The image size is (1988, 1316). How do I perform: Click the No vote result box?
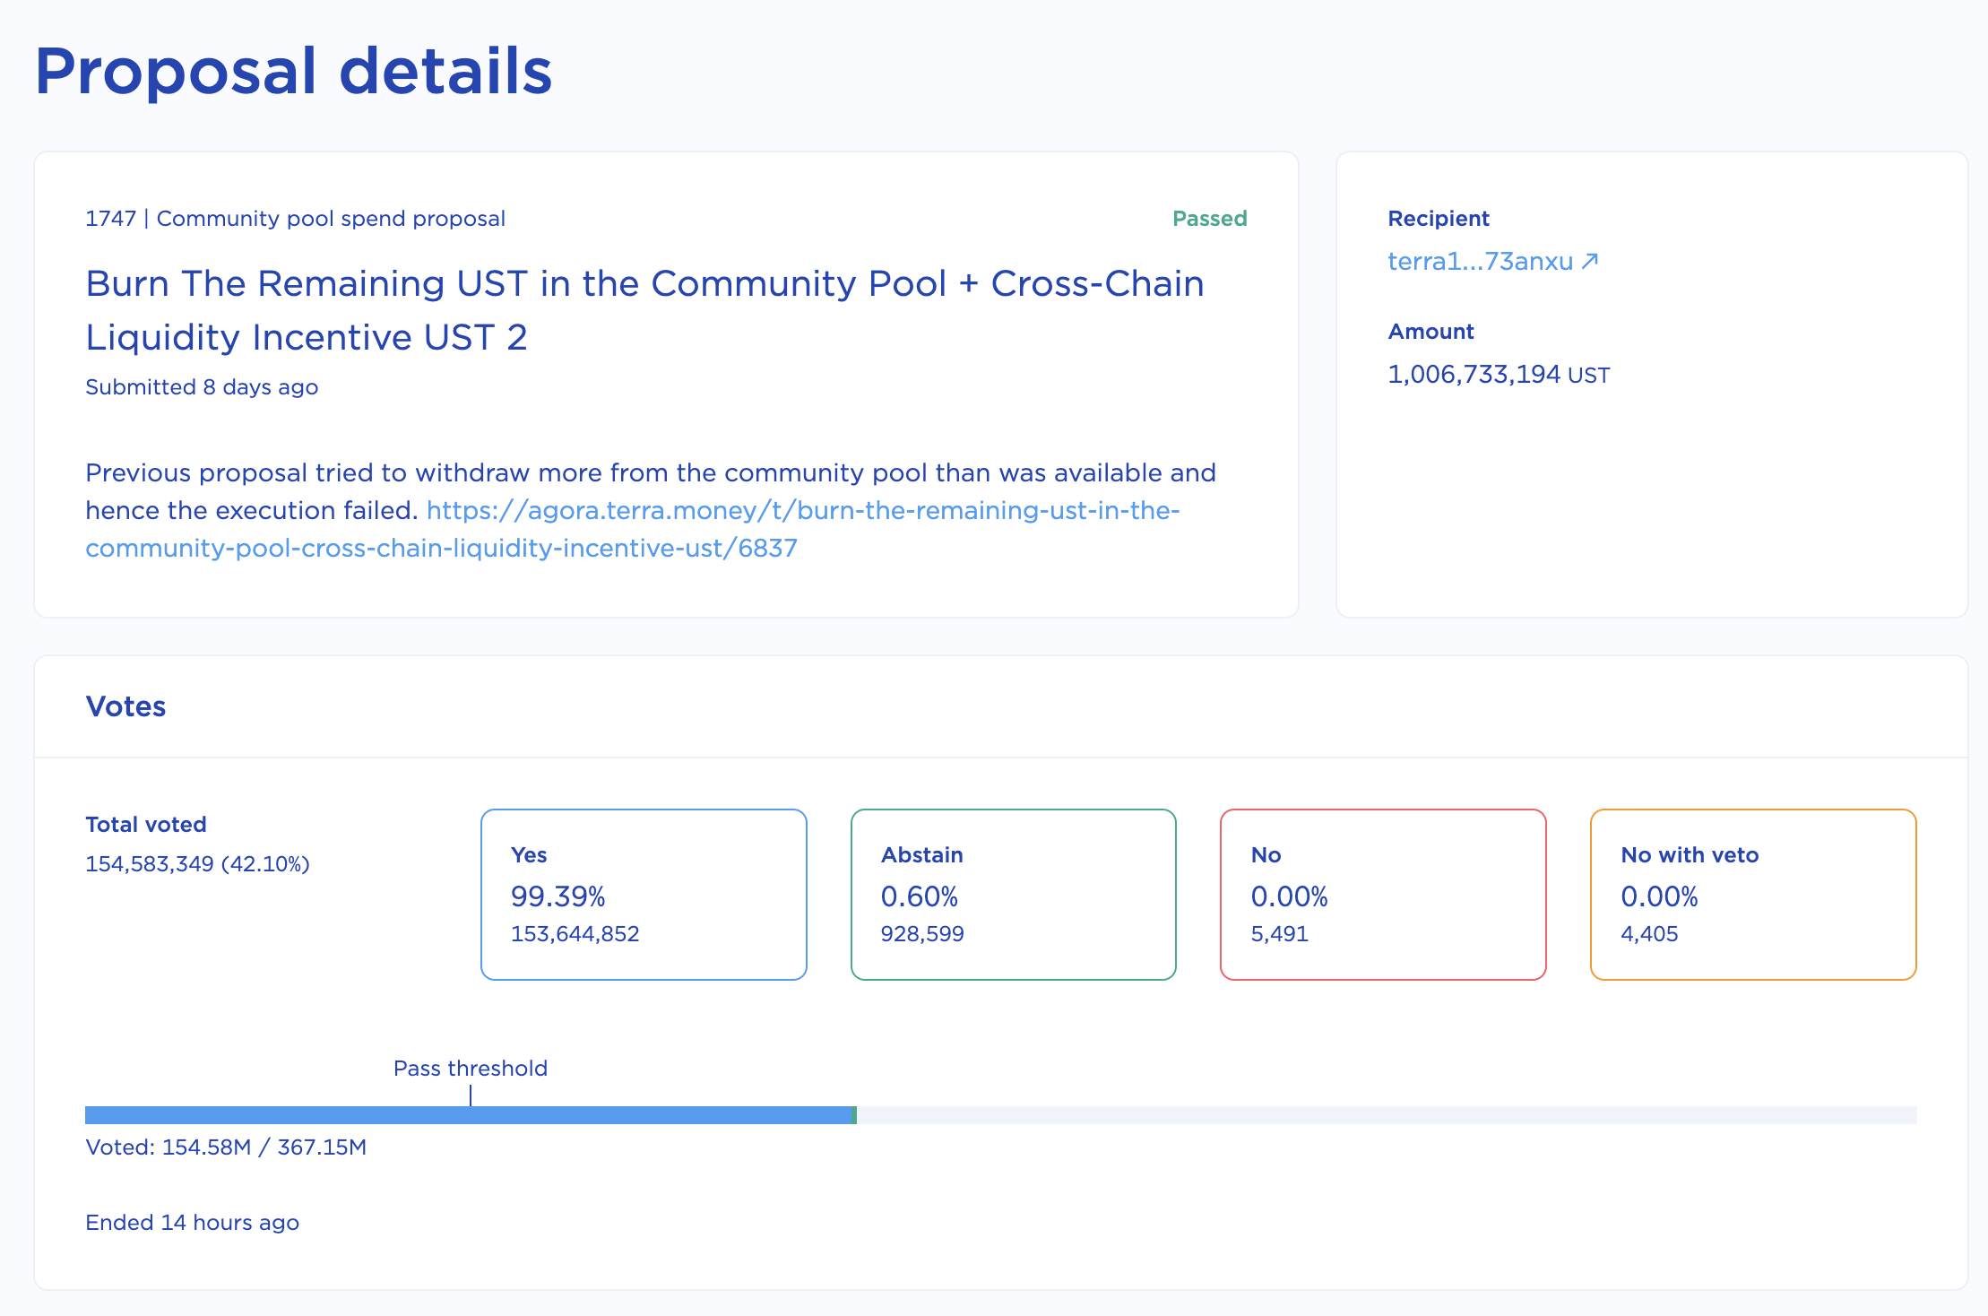pyautogui.click(x=1382, y=894)
